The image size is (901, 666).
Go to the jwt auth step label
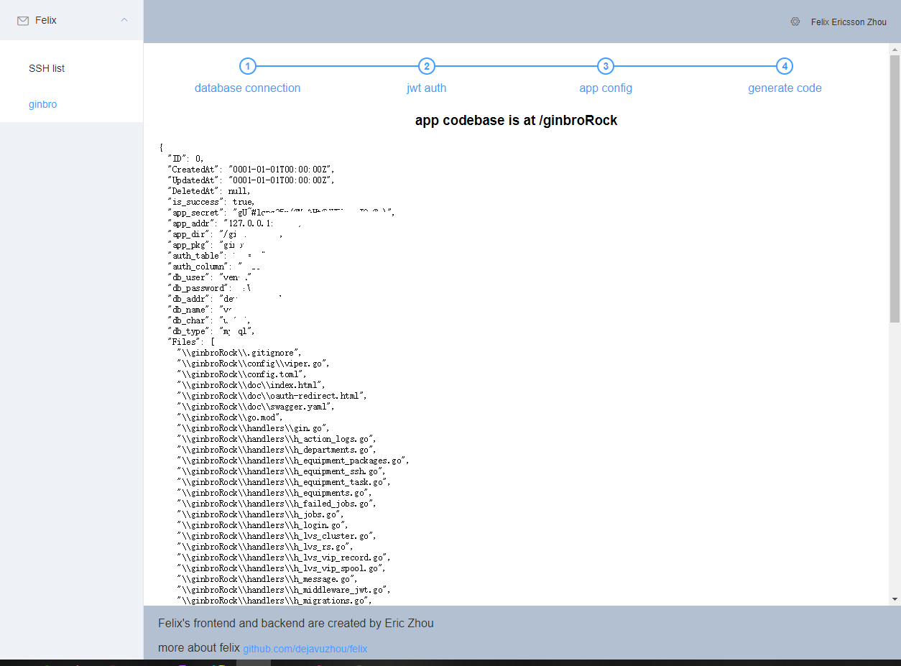tap(427, 88)
